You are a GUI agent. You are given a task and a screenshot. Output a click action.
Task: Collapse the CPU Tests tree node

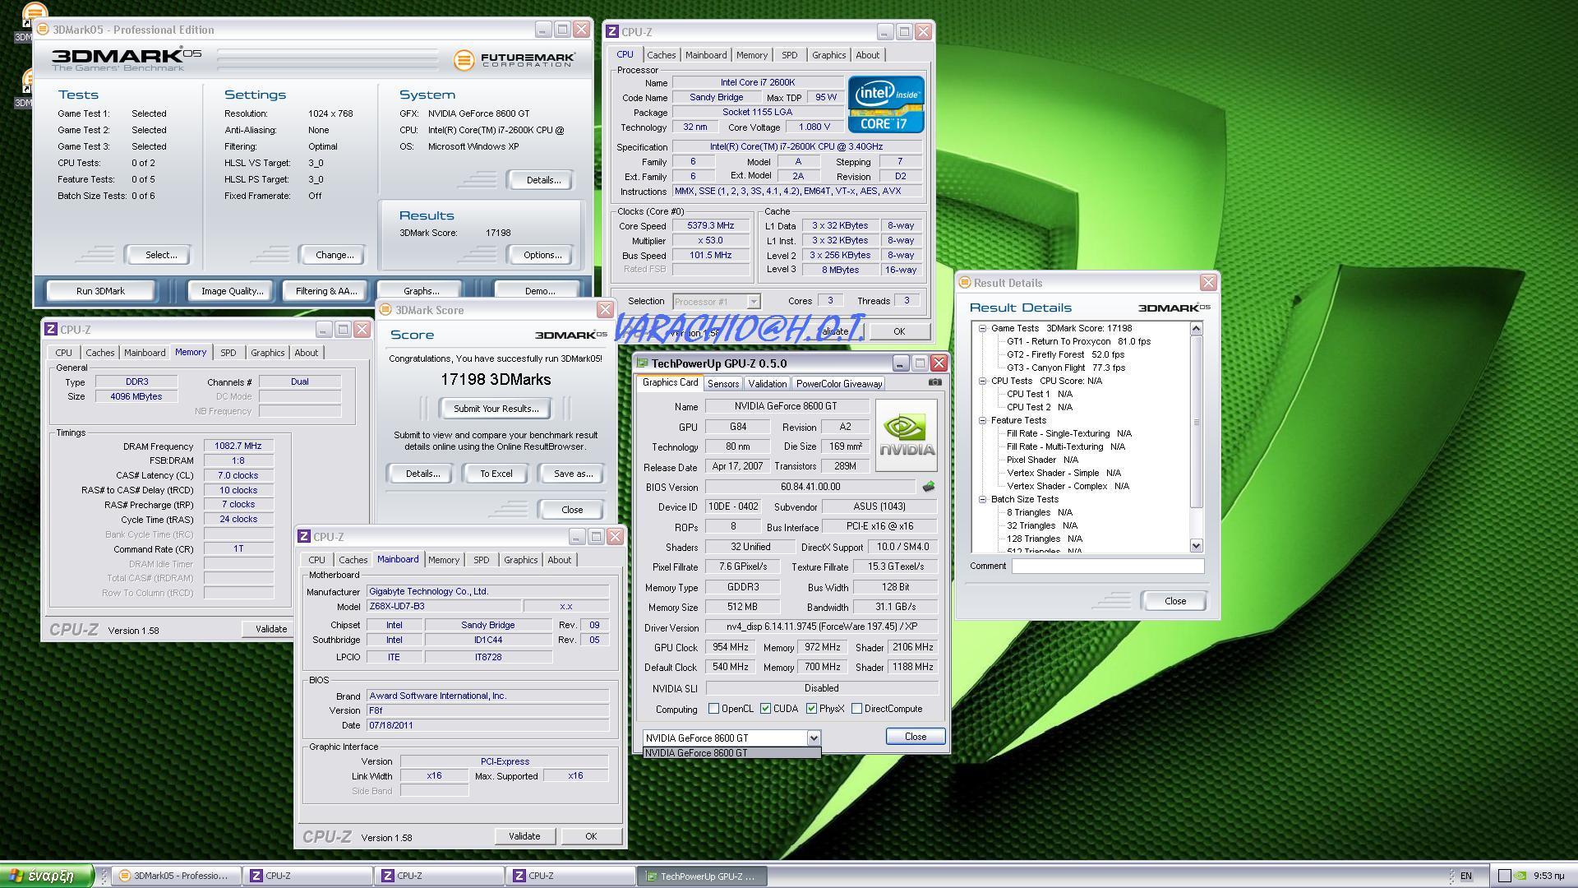tap(982, 381)
